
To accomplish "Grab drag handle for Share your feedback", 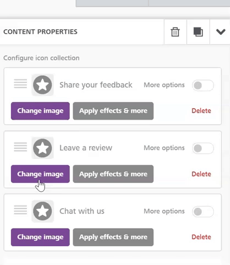I will click(20, 84).
